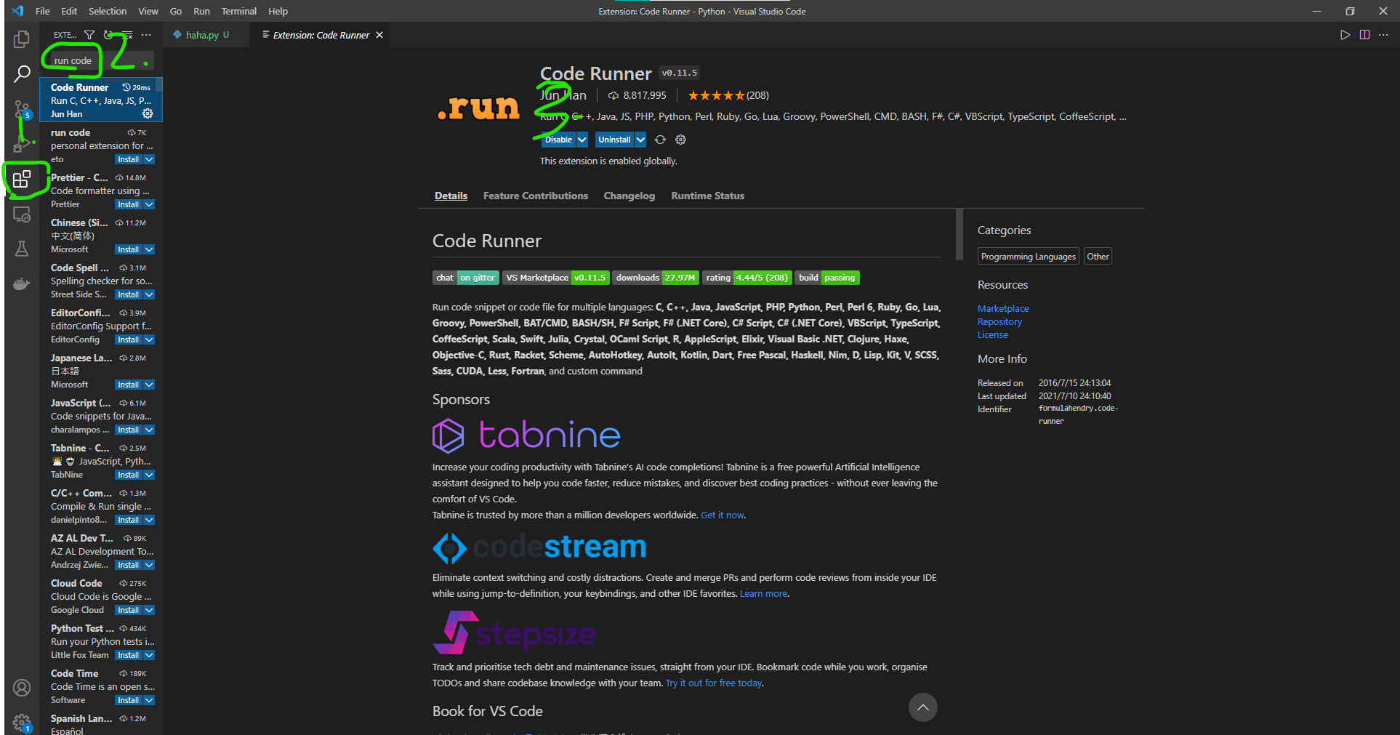Image resolution: width=1400 pixels, height=735 pixels.
Task: Click the Code Runner list item gear
Action: click(x=148, y=113)
